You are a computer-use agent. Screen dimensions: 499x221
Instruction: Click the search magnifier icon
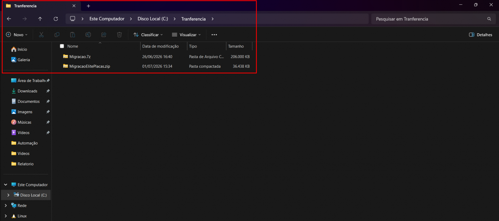(489, 19)
